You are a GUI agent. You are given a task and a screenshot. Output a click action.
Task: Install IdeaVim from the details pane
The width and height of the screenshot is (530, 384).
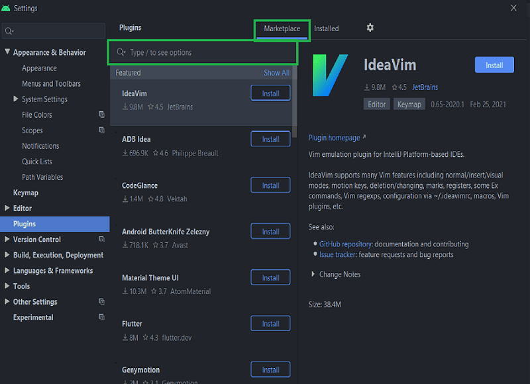(494, 65)
